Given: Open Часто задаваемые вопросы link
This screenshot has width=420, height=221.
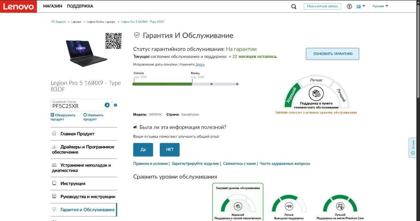Looking at the screenshot, I should pyautogui.click(x=285, y=164).
